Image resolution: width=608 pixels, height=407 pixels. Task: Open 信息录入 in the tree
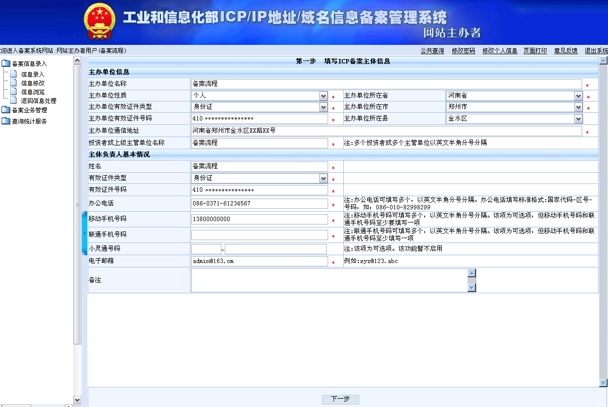click(33, 75)
